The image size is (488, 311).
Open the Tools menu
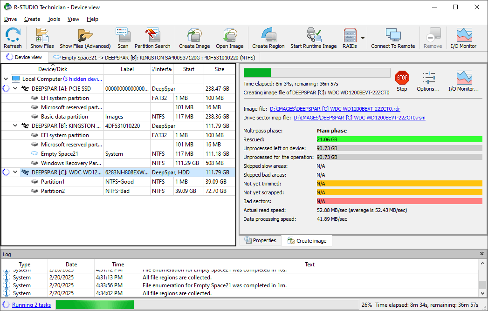54,19
